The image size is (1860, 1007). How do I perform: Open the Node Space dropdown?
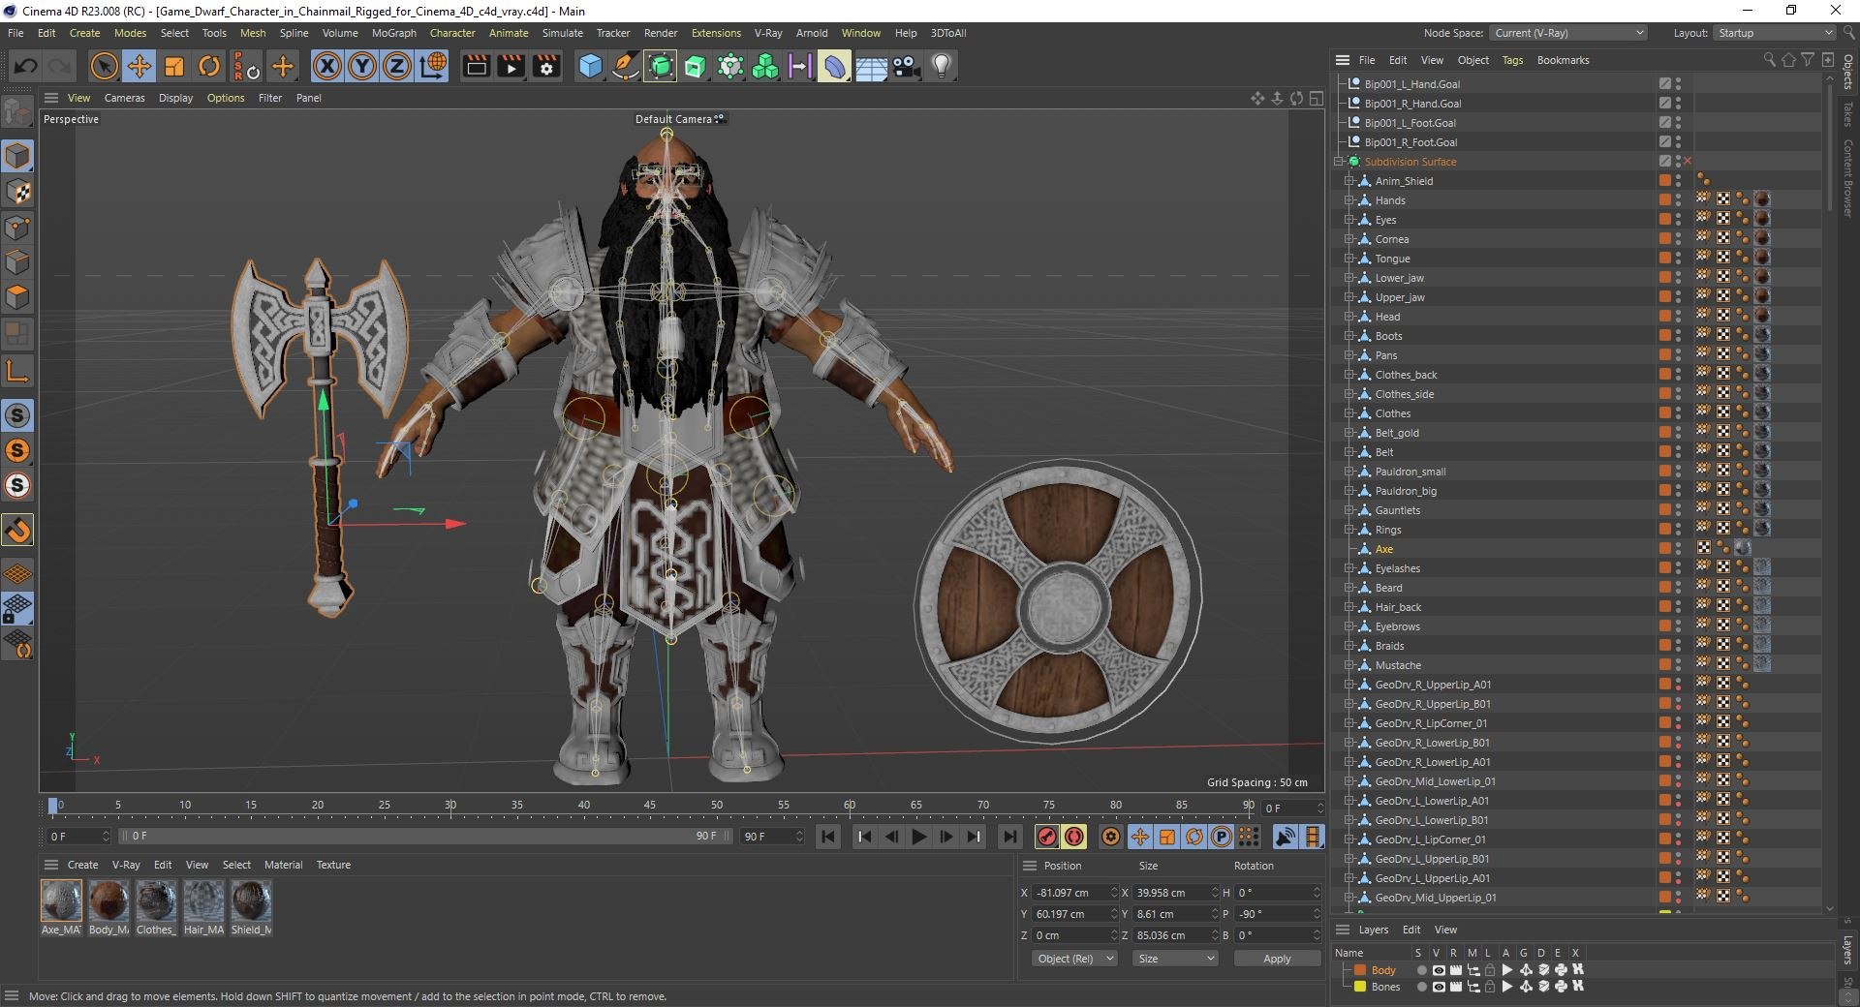tap(1568, 33)
